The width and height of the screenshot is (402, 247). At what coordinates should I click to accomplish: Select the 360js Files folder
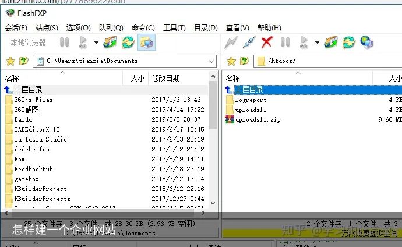[105, 100]
